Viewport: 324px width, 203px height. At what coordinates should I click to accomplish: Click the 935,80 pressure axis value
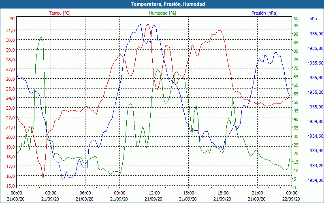pos(316,48)
